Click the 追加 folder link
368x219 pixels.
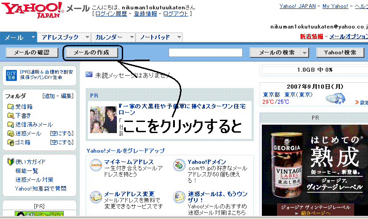[x=49, y=96]
